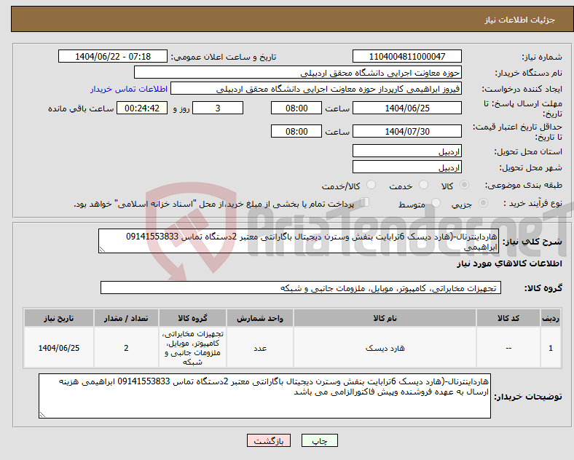This screenshot has width=574, height=460.
Task: Click the هارد دیسک item name cell
Action: point(385,348)
